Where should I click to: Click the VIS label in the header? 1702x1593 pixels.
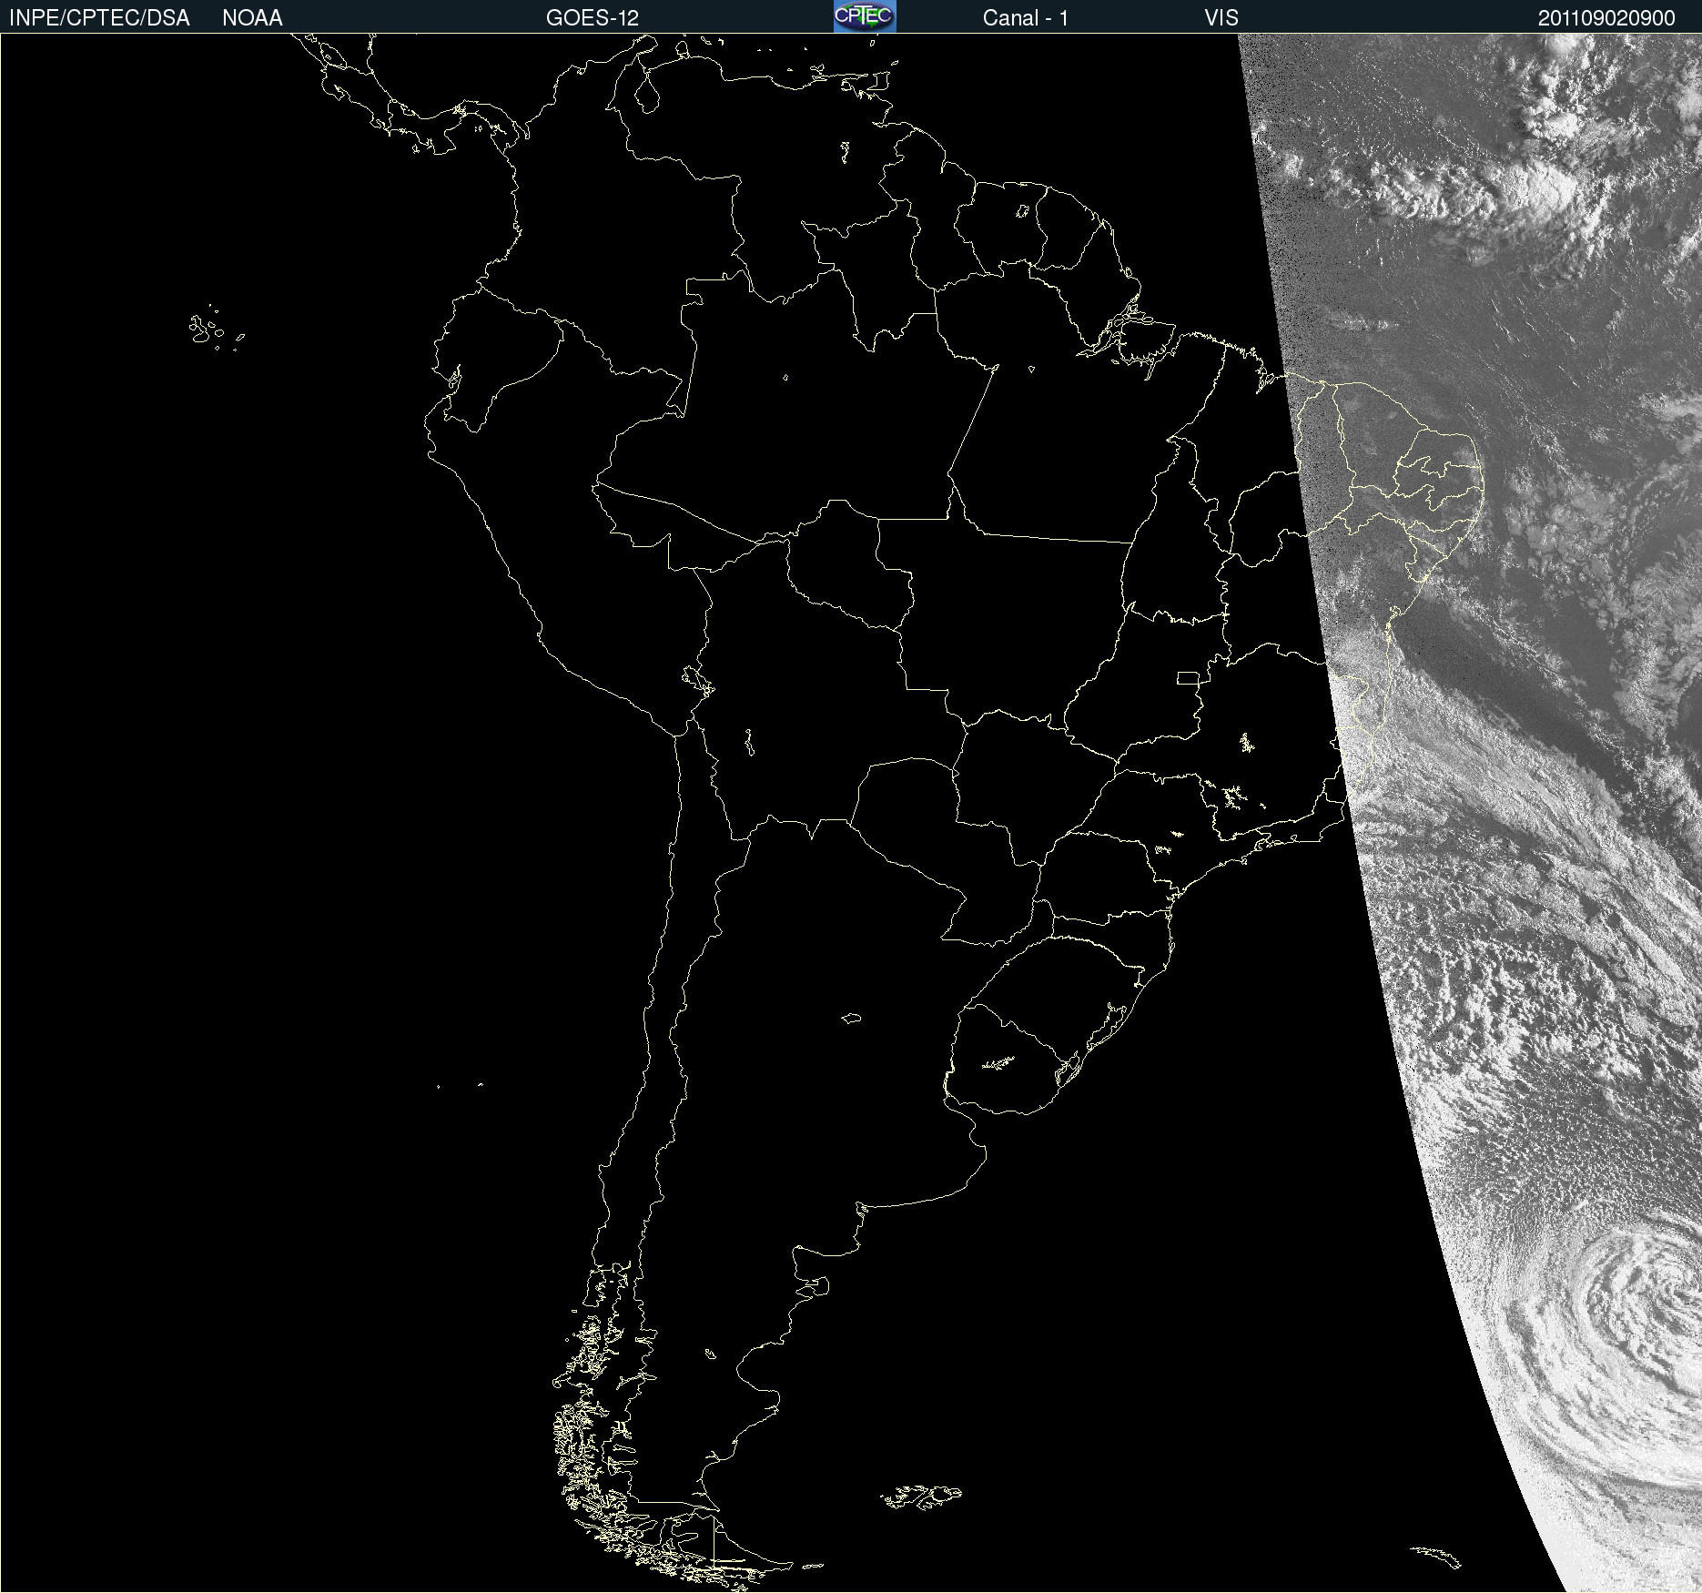pyautogui.click(x=1221, y=18)
